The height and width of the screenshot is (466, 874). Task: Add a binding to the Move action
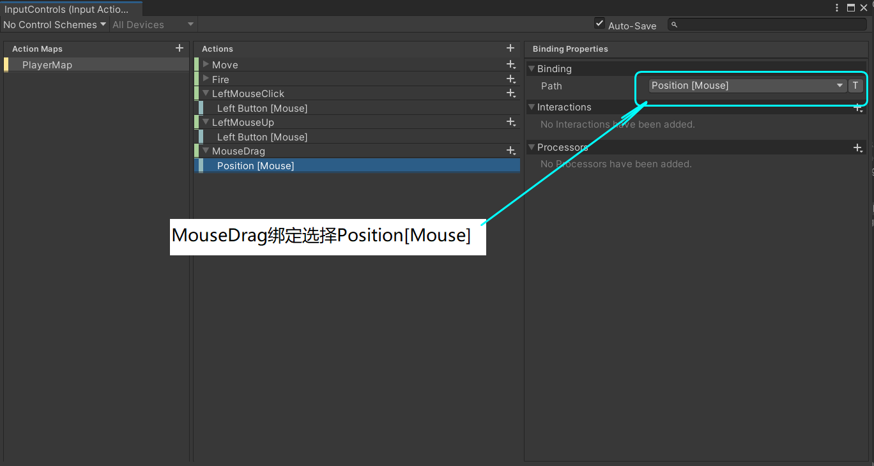pyautogui.click(x=510, y=64)
